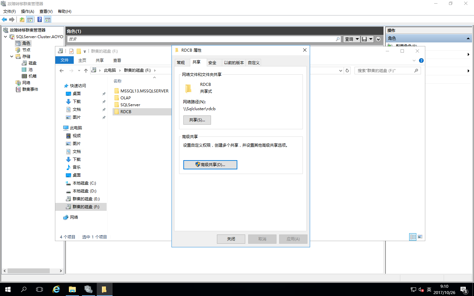This screenshot has height=296, width=474.
Task: Open Task View from the taskbar
Action: [39, 289]
